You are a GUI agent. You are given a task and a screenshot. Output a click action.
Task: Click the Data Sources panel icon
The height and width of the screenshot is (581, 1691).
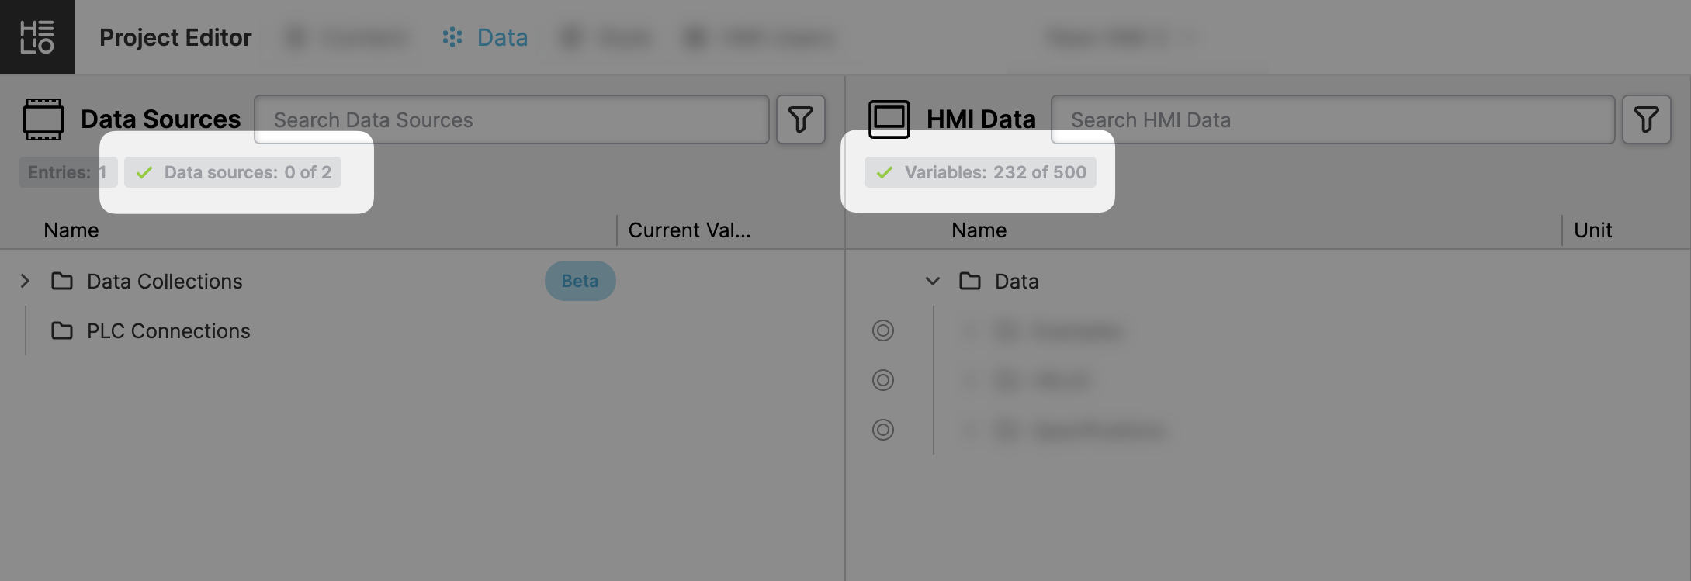[x=43, y=119]
